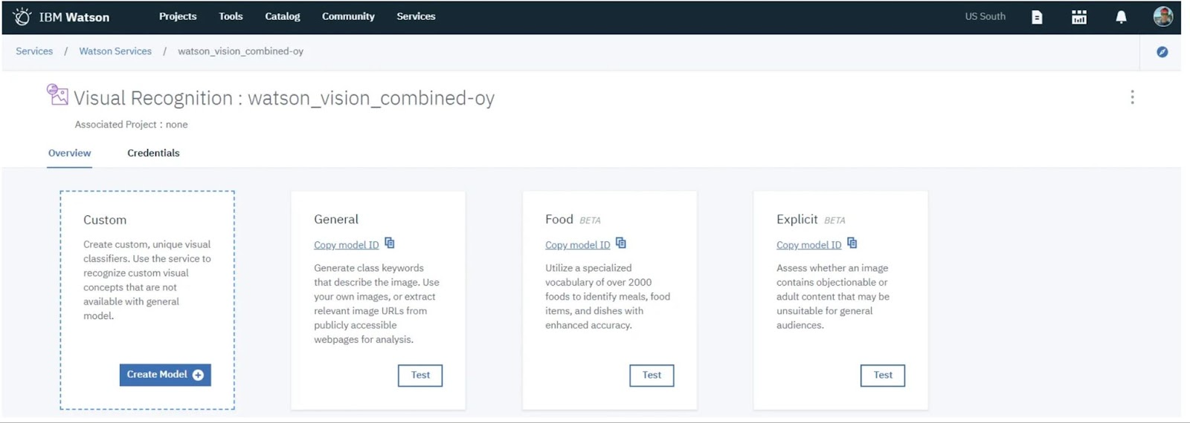Image resolution: width=1190 pixels, height=423 pixels.
Task: Switch to the Credentials tab
Action: [x=153, y=153]
